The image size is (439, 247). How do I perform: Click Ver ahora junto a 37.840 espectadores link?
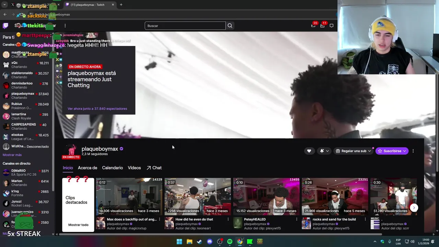97,108
